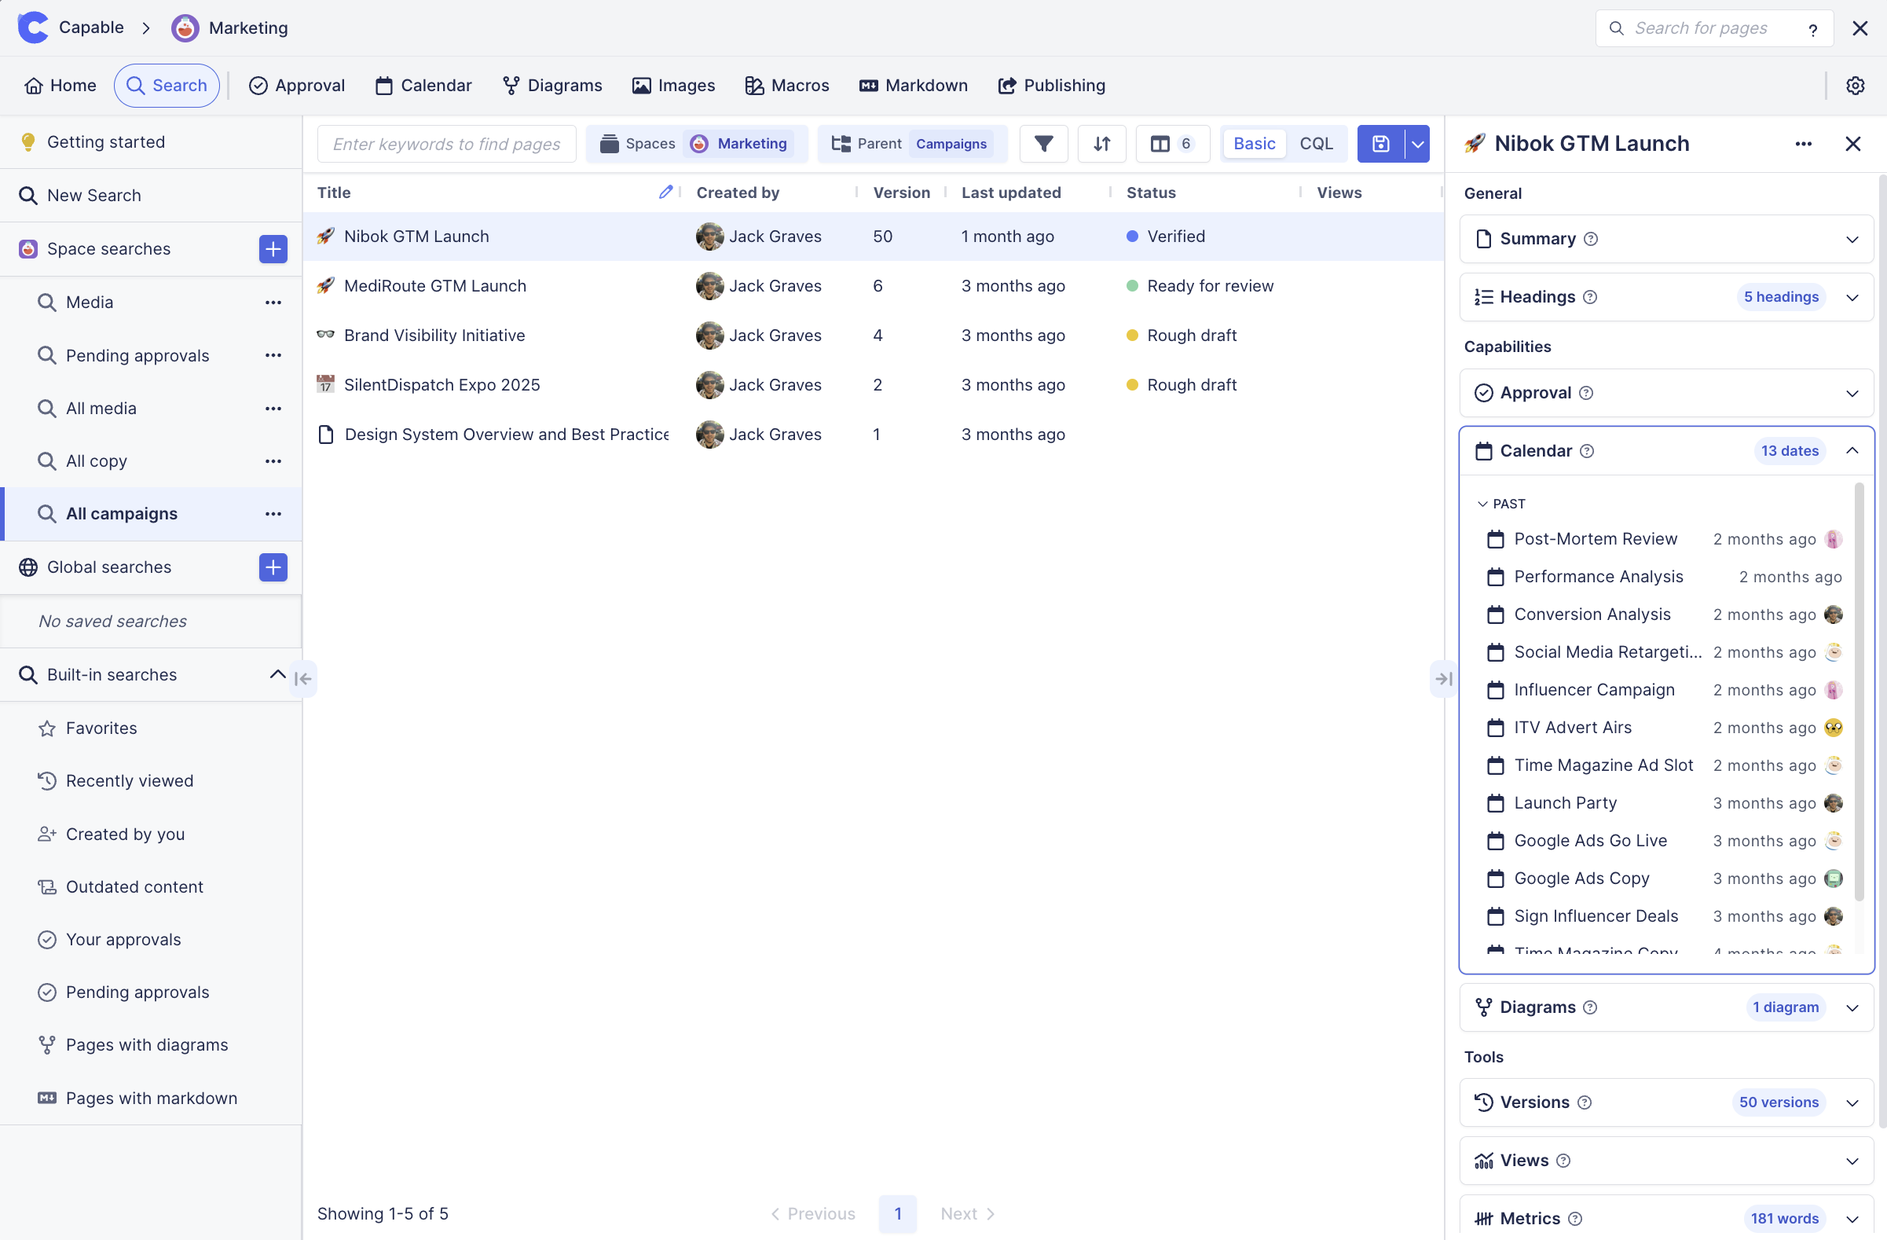Open the Macros section in the toolbar

(786, 85)
